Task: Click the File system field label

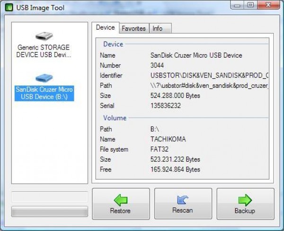Action: pyautogui.click(x=114, y=149)
